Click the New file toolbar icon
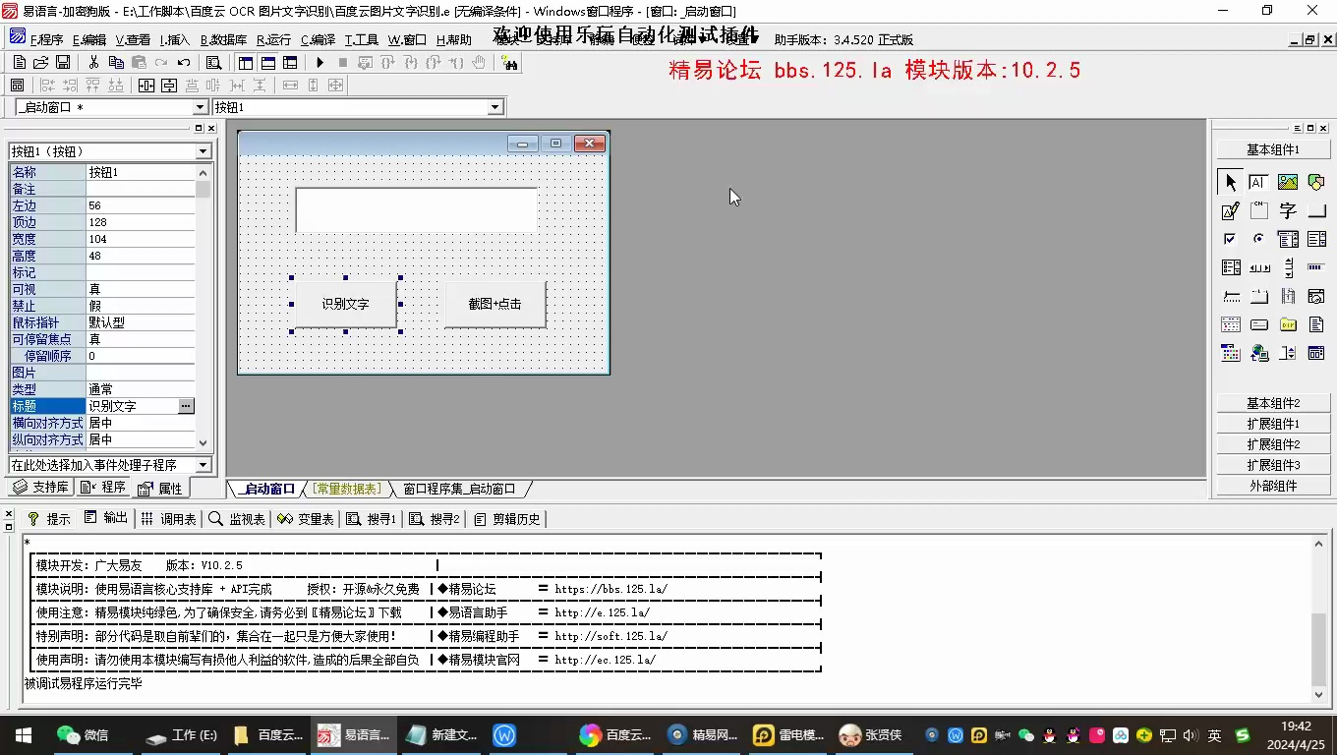 click(x=19, y=62)
